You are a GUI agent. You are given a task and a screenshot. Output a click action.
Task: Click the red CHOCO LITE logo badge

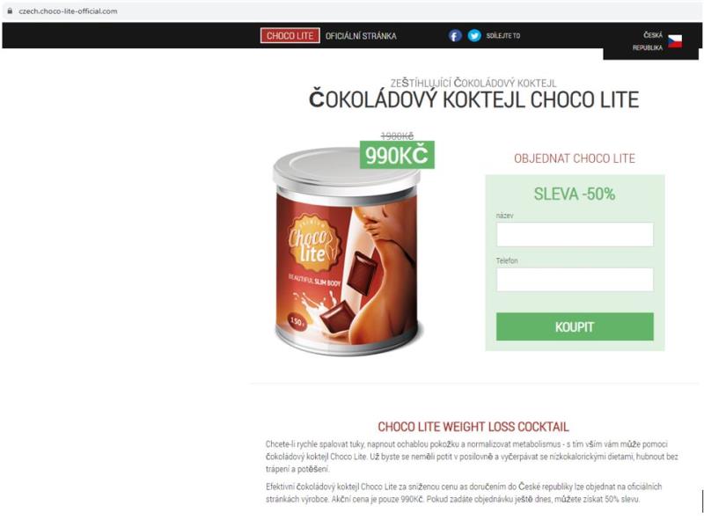click(x=290, y=35)
